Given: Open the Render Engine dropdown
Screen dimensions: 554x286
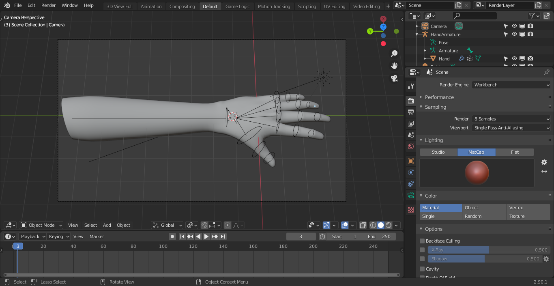Looking at the screenshot, I should (x=511, y=84).
